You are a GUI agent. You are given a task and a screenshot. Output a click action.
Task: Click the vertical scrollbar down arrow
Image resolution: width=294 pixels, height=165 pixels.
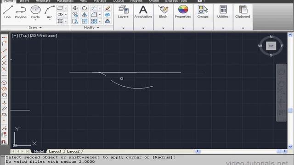click(x=290, y=147)
